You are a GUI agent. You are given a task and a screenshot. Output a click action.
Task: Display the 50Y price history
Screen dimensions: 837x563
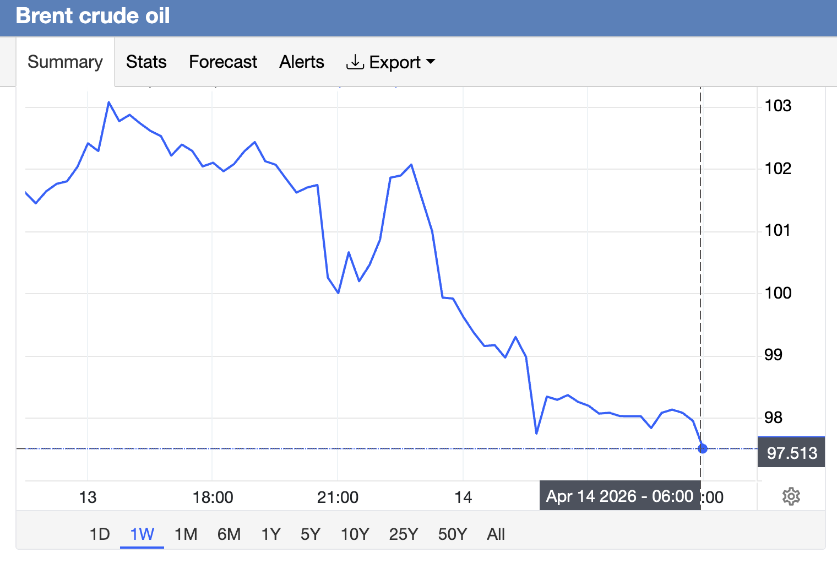[452, 534]
